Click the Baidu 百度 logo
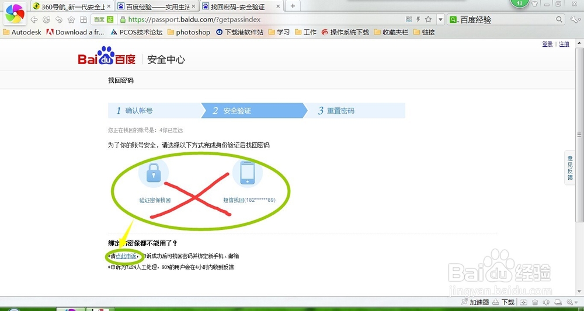584x311 pixels. pos(106,56)
